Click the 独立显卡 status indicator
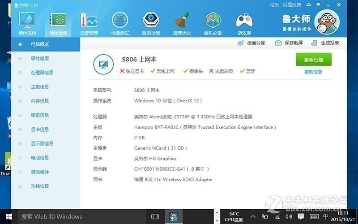 tap(132, 71)
